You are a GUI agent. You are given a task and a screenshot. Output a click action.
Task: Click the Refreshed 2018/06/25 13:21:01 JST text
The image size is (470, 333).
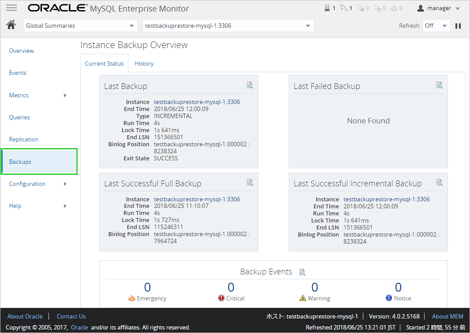point(351,327)
